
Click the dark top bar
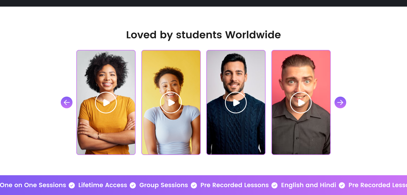click(203, 3)
